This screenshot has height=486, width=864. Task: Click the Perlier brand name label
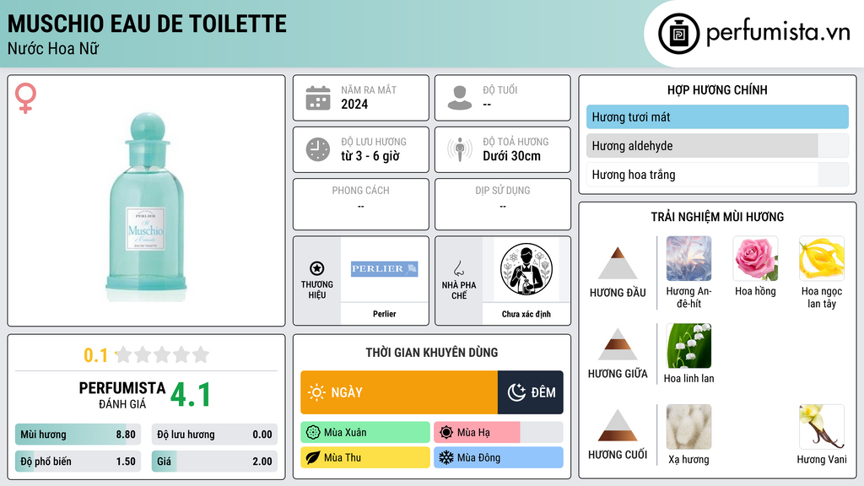(x=385, y=314)
